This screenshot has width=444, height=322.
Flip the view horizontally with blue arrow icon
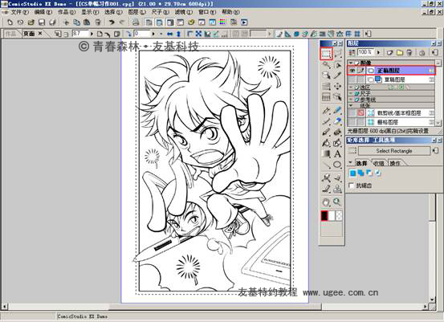[170, 34]
